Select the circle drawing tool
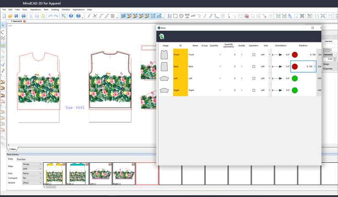The width and height of the screenshot is (338, 197). 181,16
